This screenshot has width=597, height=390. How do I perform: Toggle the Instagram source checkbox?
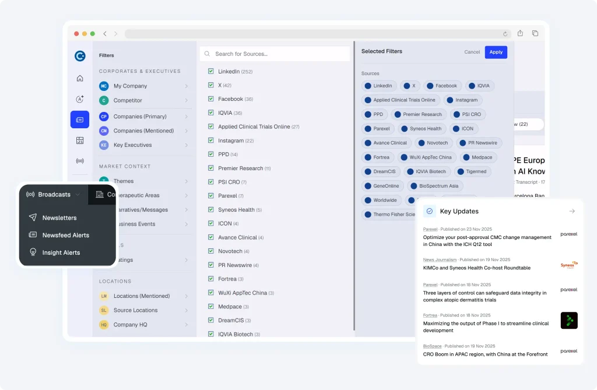coord(211,140)
